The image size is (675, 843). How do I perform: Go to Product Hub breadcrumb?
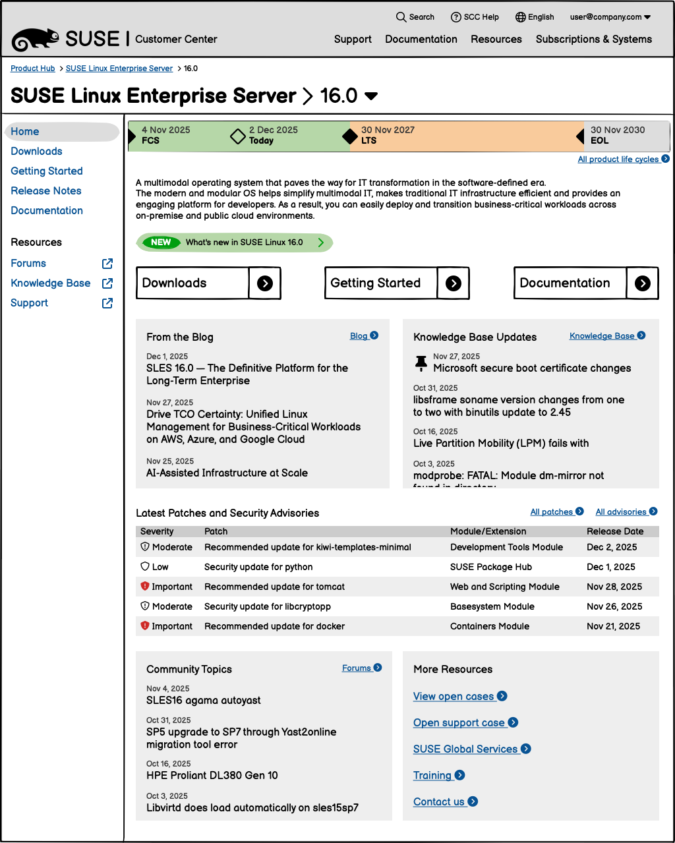(x=33, y=69)
